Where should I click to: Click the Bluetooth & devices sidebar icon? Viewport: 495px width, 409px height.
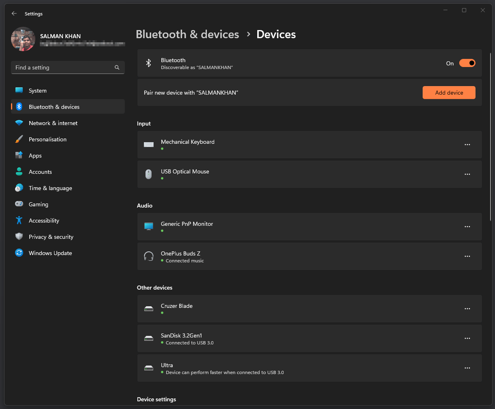(x=19, y=106)
